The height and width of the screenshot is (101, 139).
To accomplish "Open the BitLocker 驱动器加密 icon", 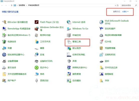I will click(4, 22).
